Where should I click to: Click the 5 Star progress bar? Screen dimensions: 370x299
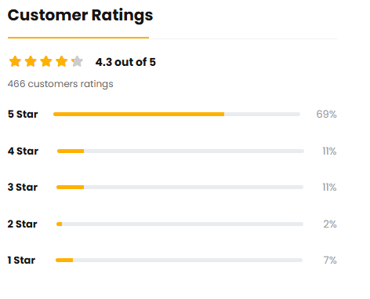[176, 115]
